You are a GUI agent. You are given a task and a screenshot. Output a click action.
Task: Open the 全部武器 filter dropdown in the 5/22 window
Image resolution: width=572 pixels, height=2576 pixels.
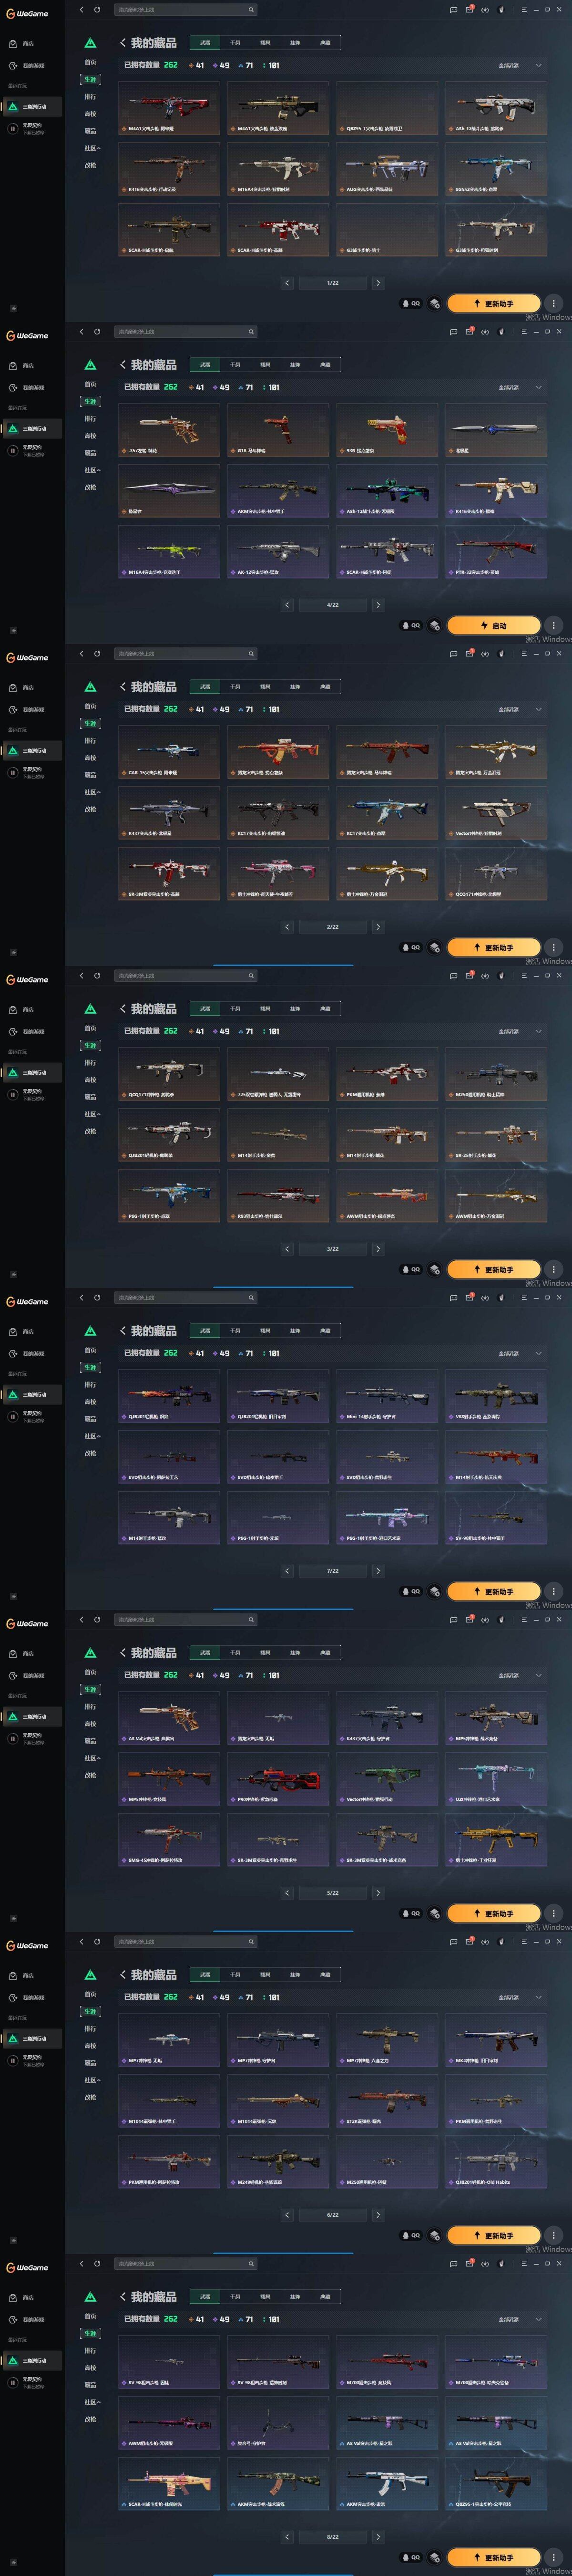tap(520, 1675)
